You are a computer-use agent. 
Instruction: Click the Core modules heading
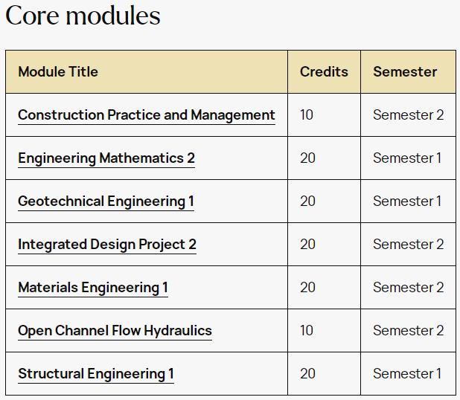tap(83, 15)
